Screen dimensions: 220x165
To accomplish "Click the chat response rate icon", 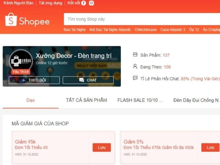I will pos(135,78).
